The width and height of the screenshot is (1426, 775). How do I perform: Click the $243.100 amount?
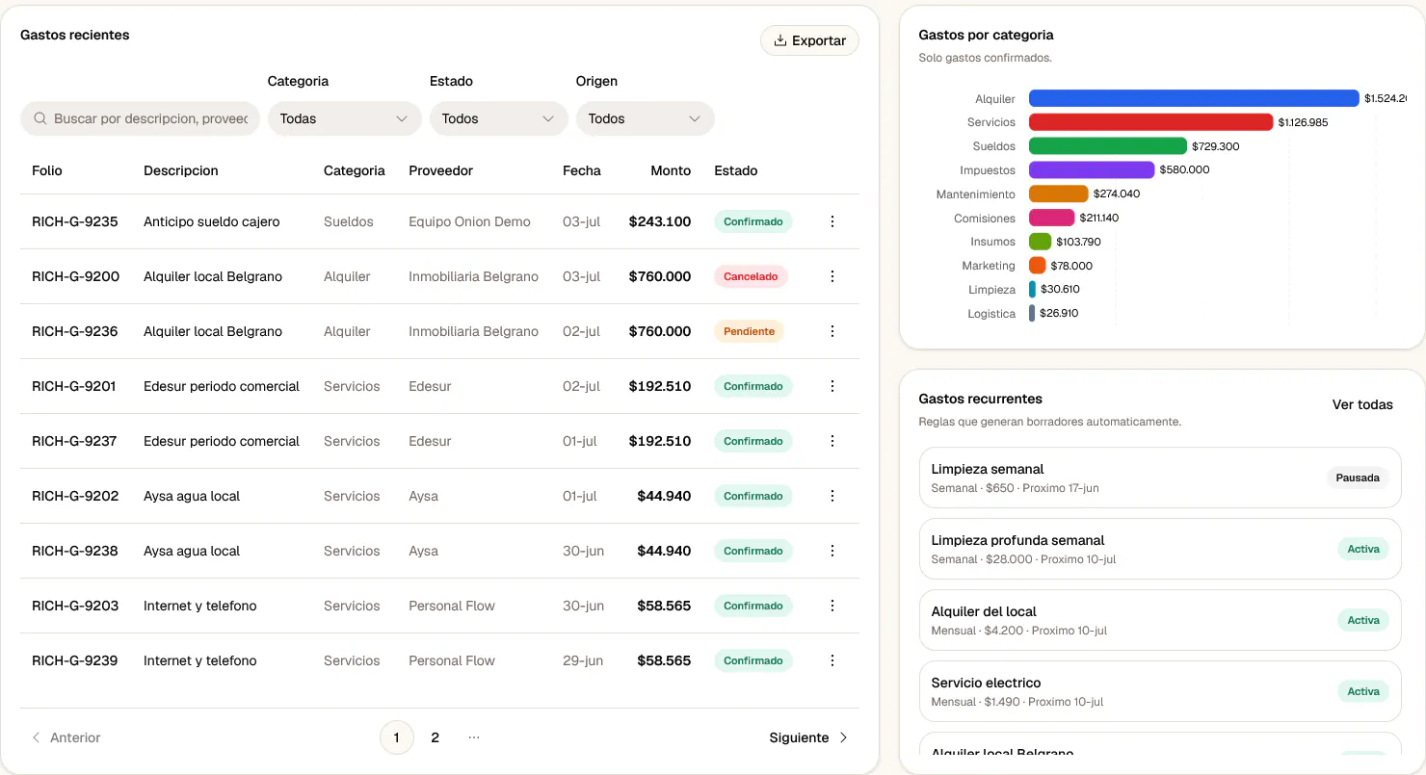tap(660, 221)
